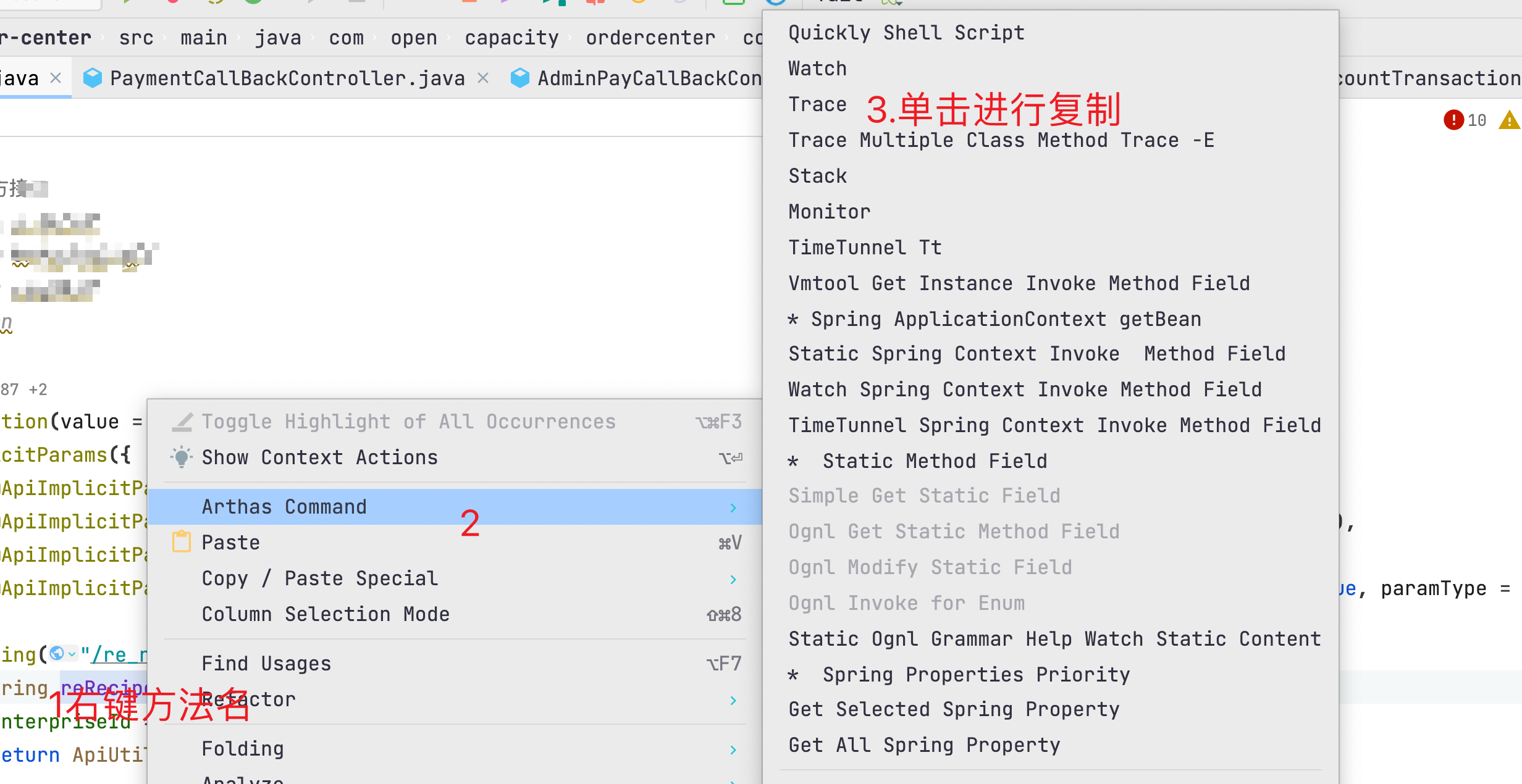Screen dimensions: 1522x784
Task: Select Column Selection Mode
Action: click(455, 614)
